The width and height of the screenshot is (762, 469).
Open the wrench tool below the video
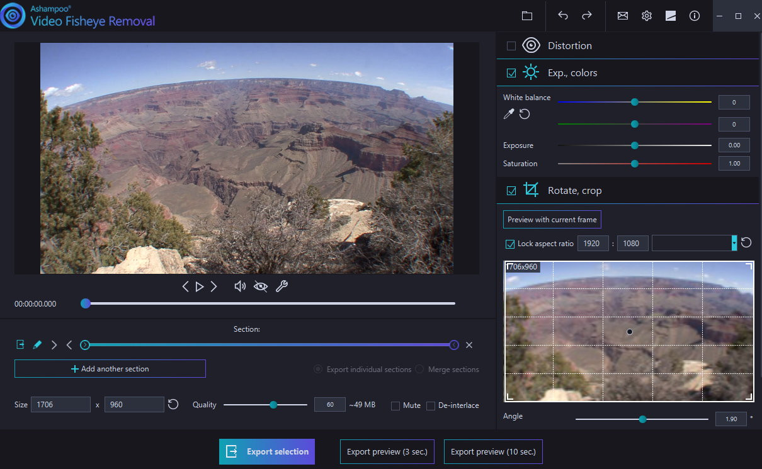[281, 286]
